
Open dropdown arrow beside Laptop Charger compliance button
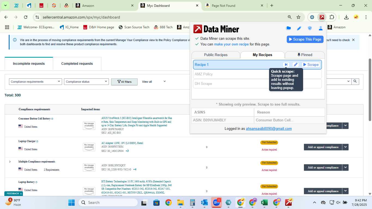pyautogui.click(x=346, y=147)
